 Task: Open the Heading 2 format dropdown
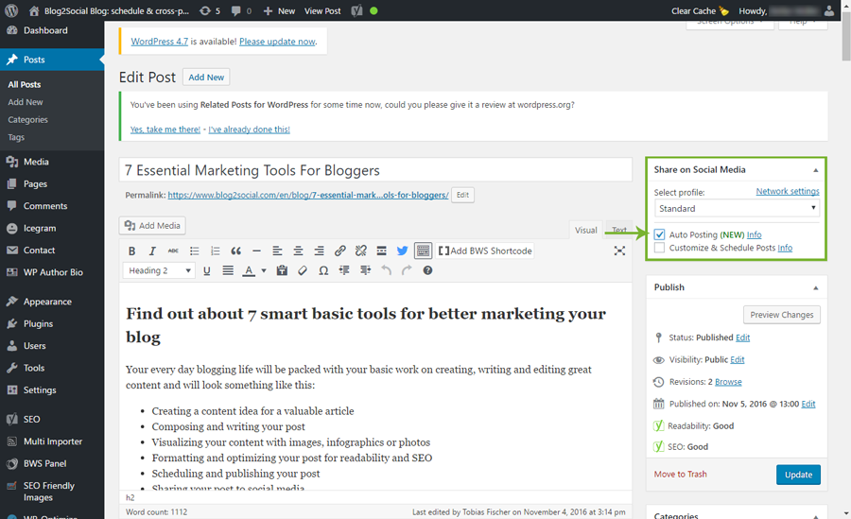(x=159, y=270)
